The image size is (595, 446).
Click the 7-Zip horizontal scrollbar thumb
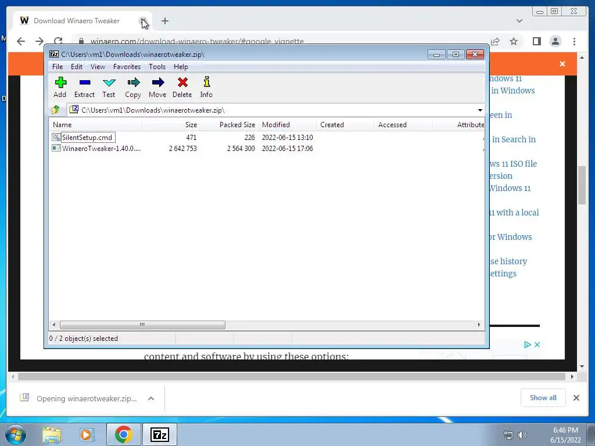click(142, 325)
